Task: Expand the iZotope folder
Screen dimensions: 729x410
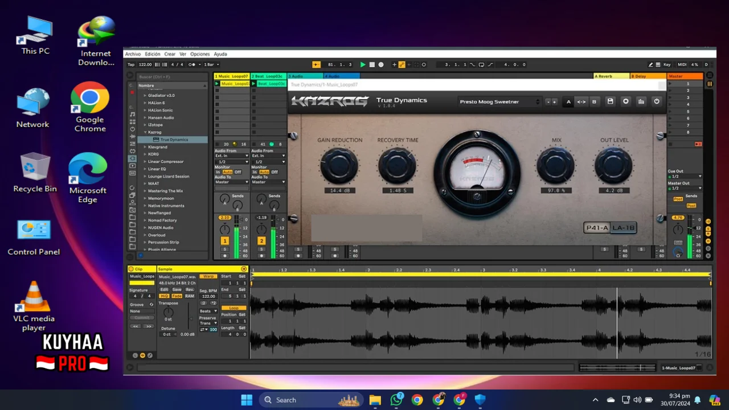Action: pos(145,125)
